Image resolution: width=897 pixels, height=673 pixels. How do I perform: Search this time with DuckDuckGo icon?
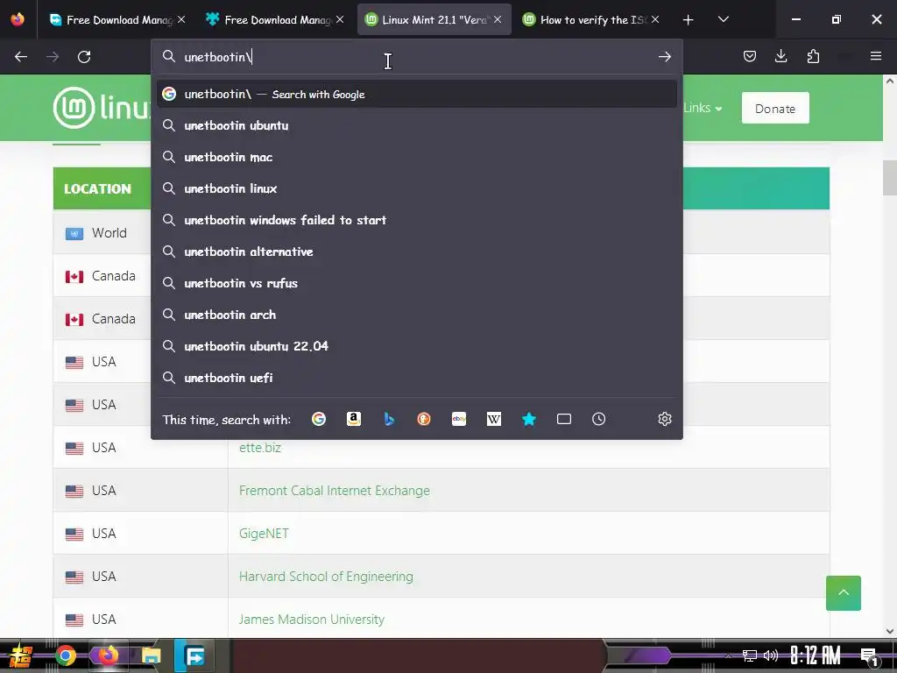[x=424, y=419]
